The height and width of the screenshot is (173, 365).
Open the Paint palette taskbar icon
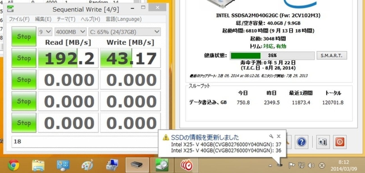[87, 165]
